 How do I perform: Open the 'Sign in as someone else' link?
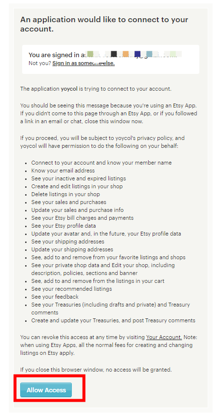coord(83,64)
